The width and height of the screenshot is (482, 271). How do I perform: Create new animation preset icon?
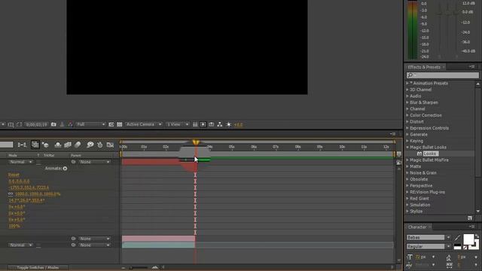(x=470, y=218)
